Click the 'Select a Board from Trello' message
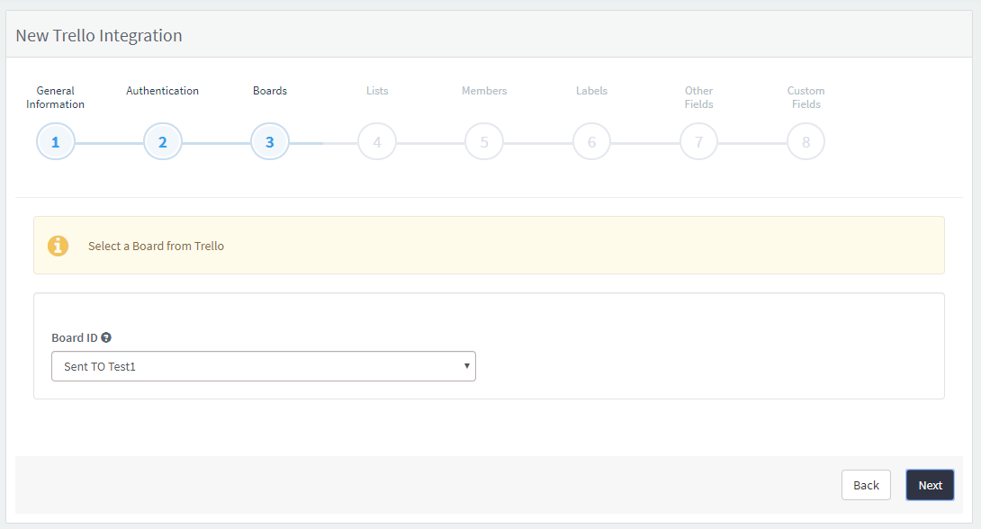This screenshot has width=981, height=529. (156, 247)
